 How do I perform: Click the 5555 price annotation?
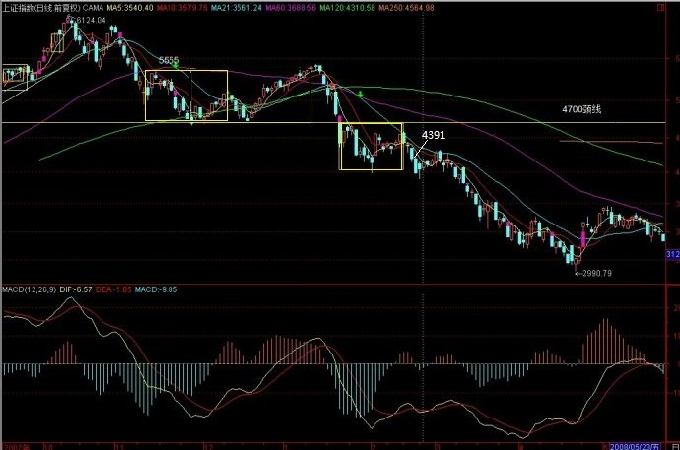tap(169, 61)
